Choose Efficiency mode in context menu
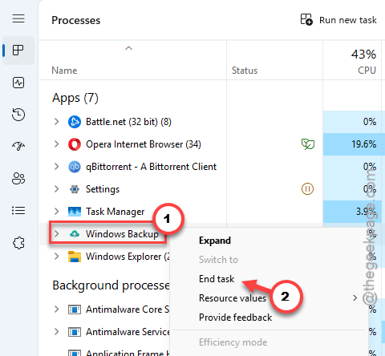This screenshot has height=356, width=385. 233,342
